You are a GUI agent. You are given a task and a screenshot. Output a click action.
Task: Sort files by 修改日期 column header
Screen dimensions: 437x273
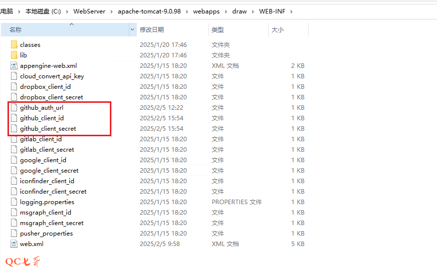coord(152,30)
